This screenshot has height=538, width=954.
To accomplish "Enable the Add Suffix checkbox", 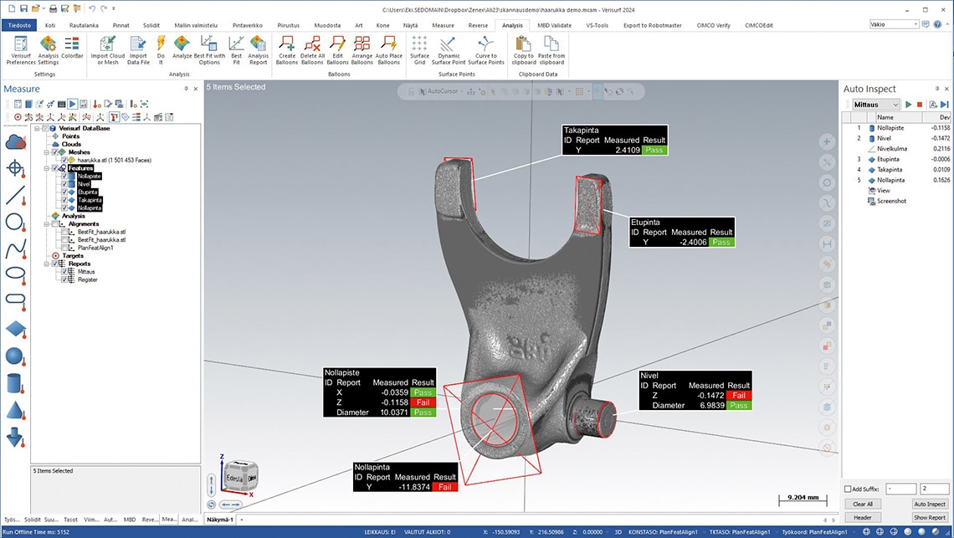I will [x=848, y=489].
